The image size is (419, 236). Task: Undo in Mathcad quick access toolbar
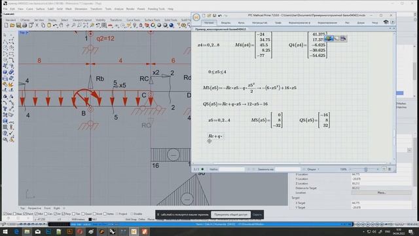pos(220,16)
